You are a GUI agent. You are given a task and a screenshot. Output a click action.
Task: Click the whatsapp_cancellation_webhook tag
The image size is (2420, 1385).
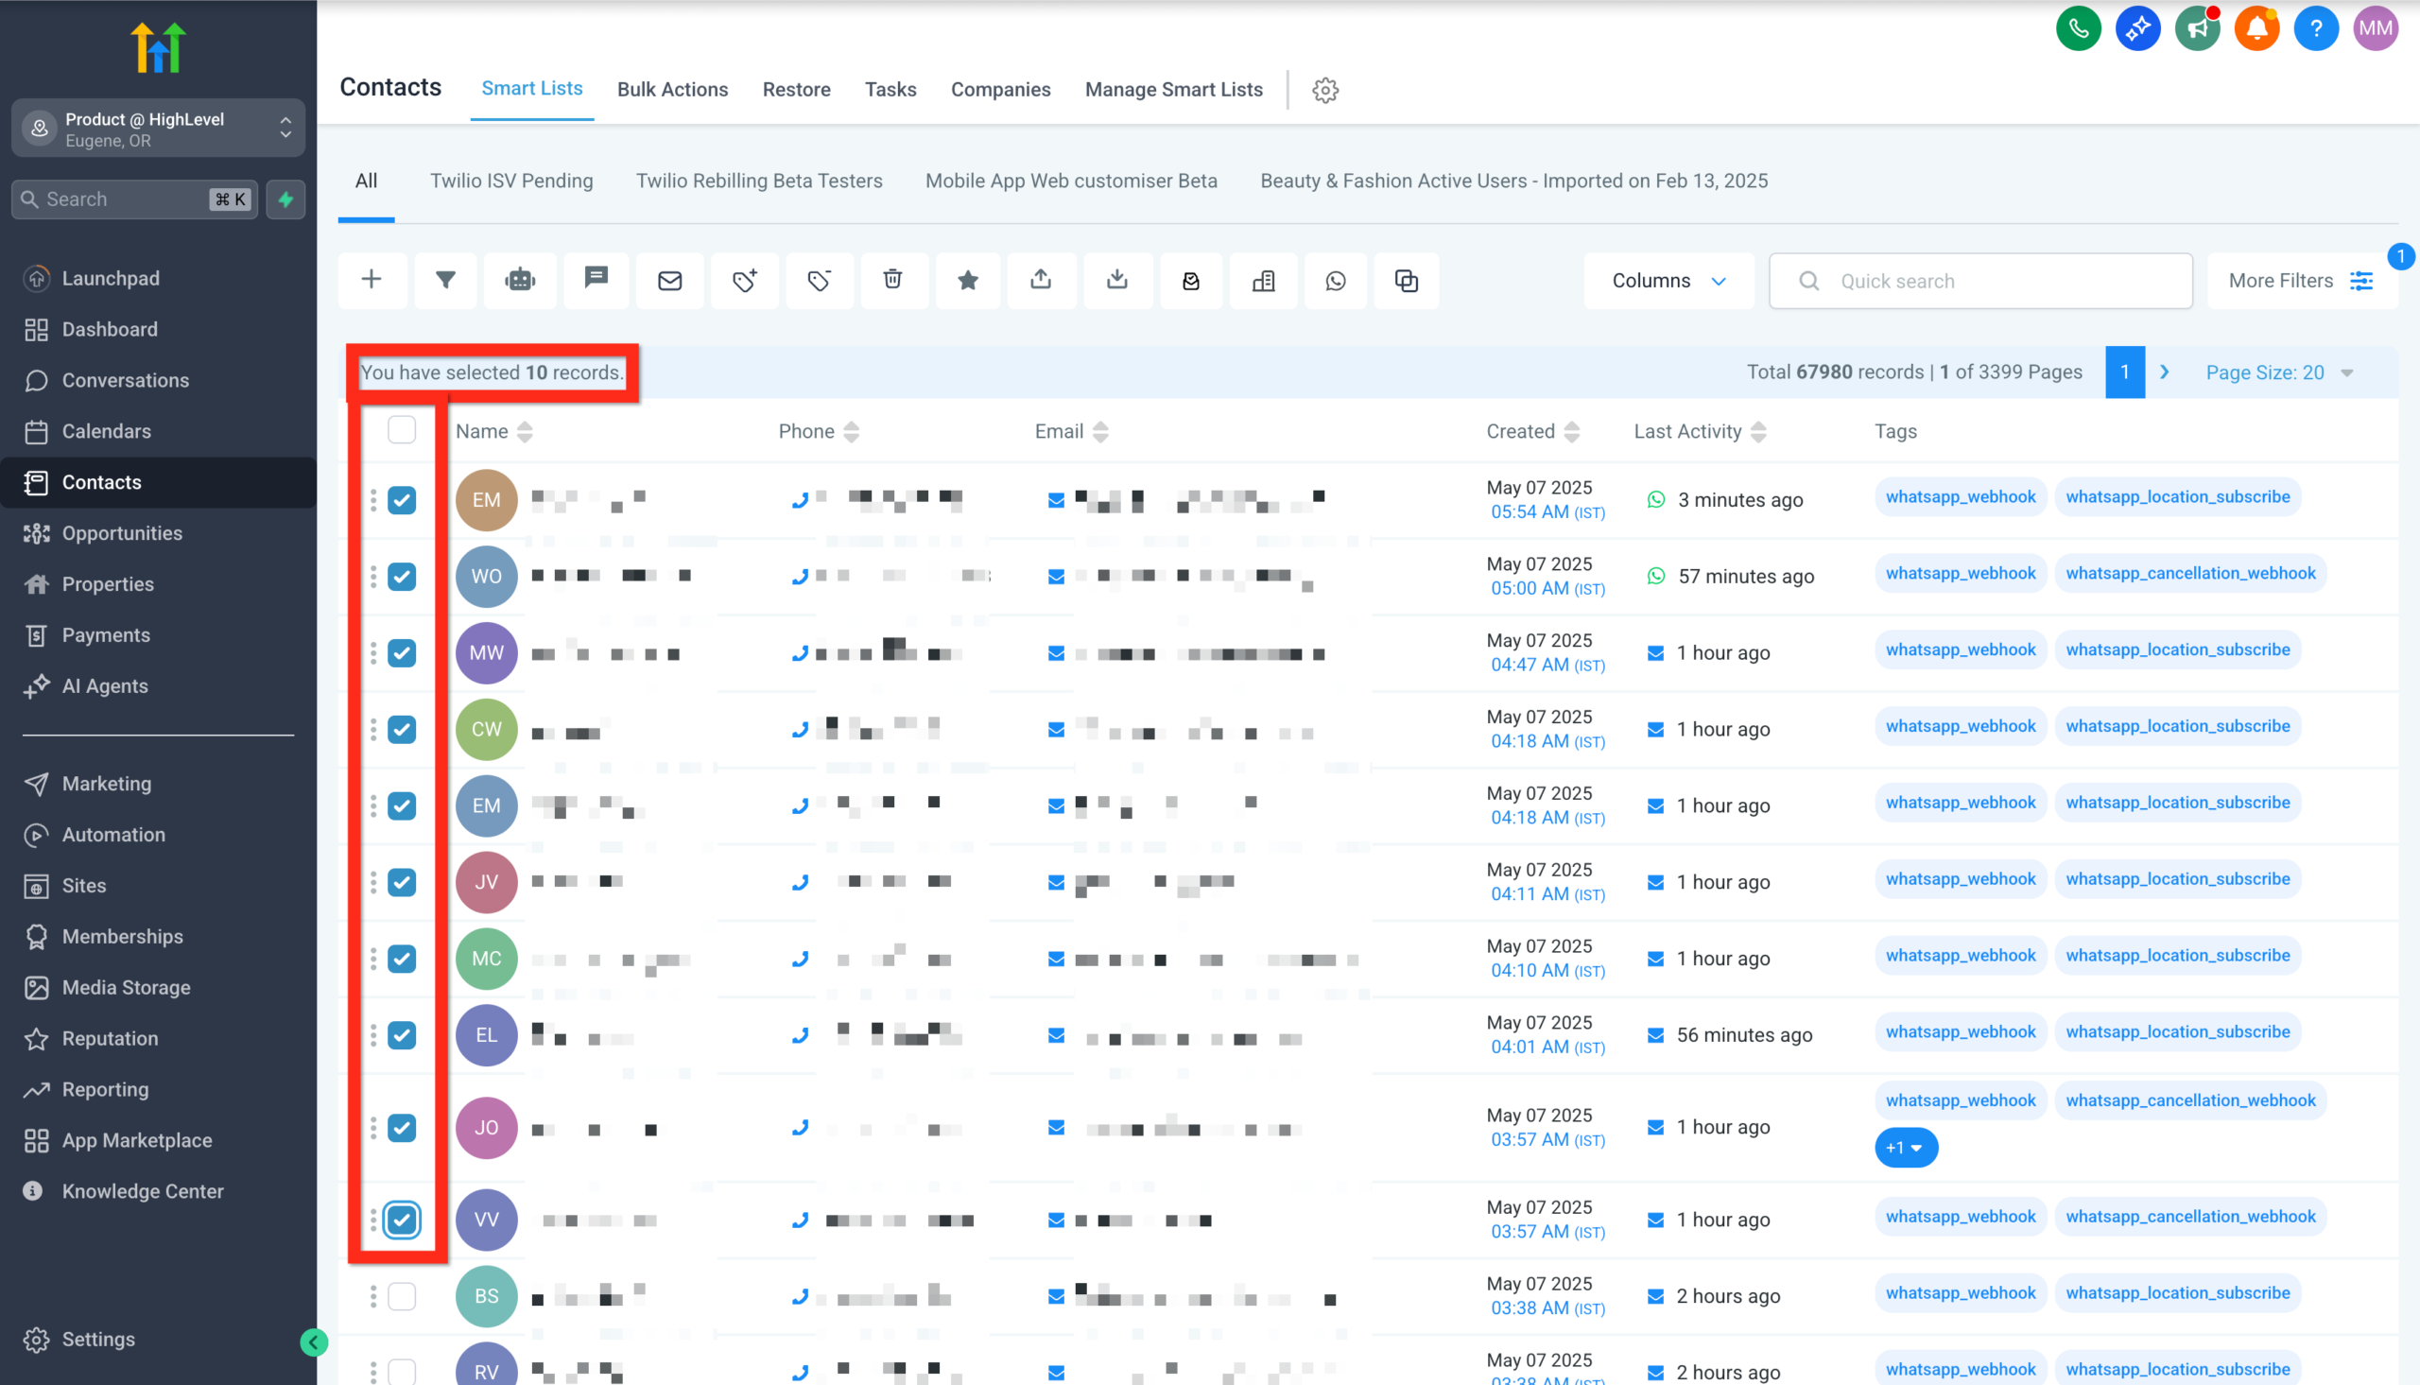click(2191, 573)
